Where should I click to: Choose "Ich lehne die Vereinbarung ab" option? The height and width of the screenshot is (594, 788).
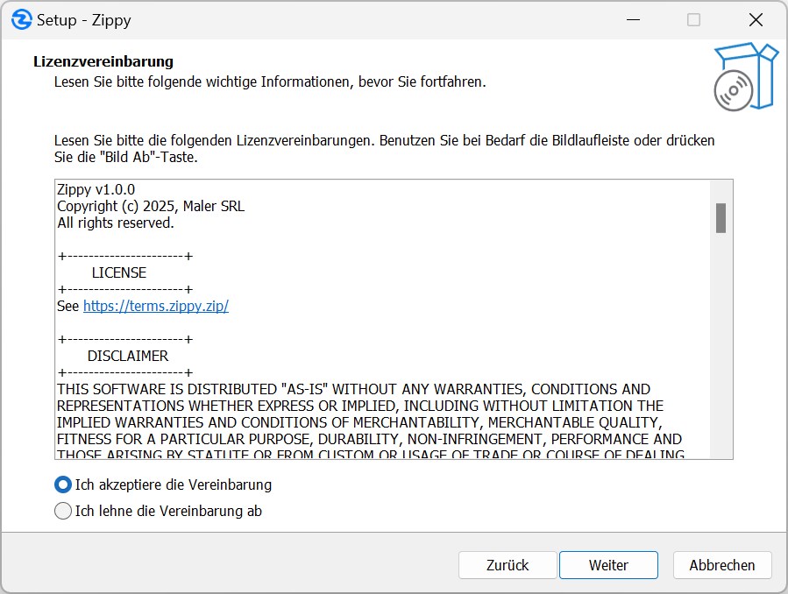click(63, 511)
